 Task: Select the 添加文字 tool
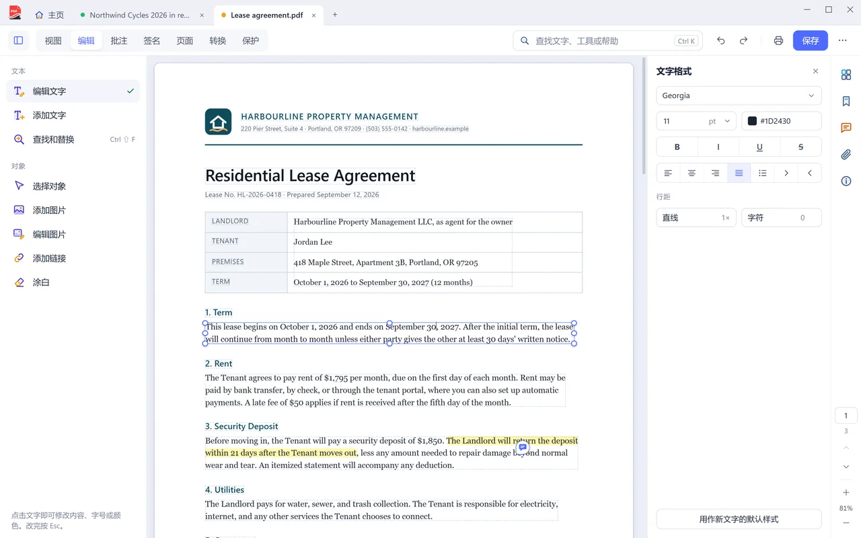point(73,115)
